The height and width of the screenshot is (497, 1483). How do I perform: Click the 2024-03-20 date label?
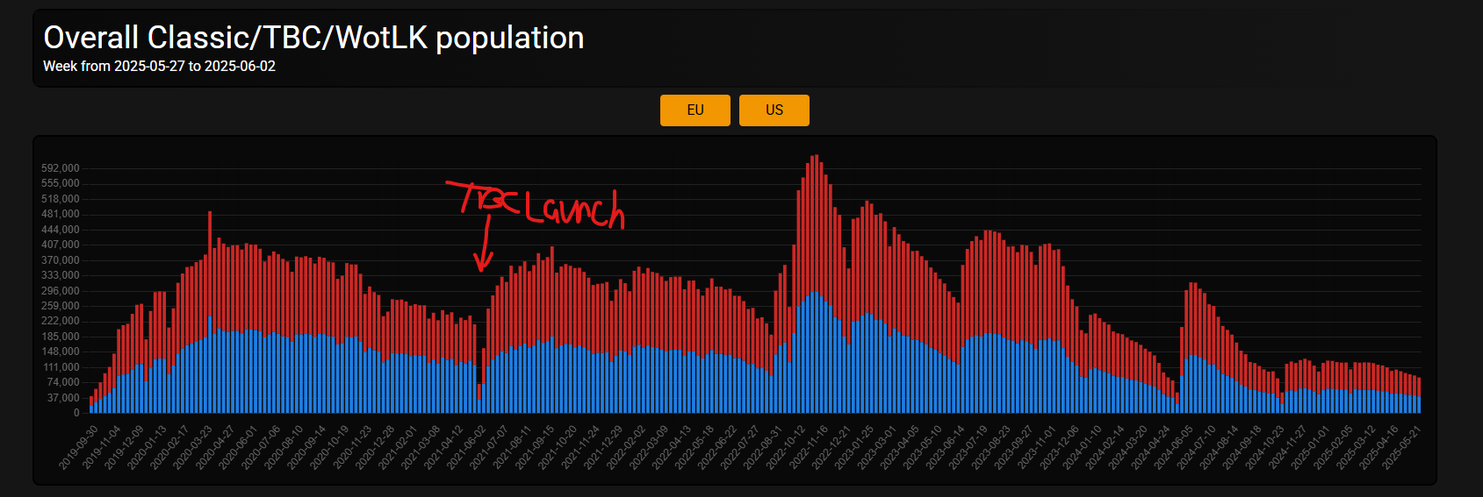[1128, 448]
